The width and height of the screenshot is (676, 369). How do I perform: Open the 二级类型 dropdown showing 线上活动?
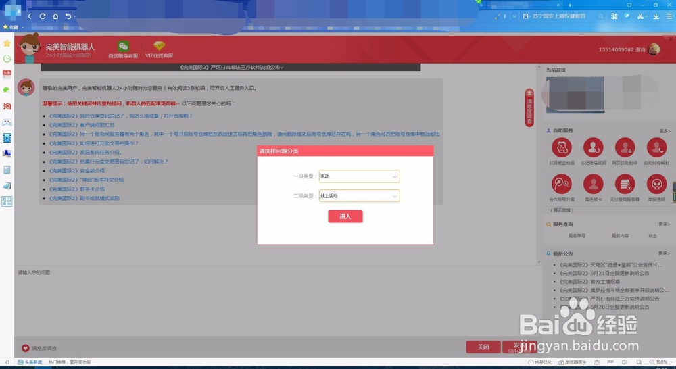click(359, 196)
